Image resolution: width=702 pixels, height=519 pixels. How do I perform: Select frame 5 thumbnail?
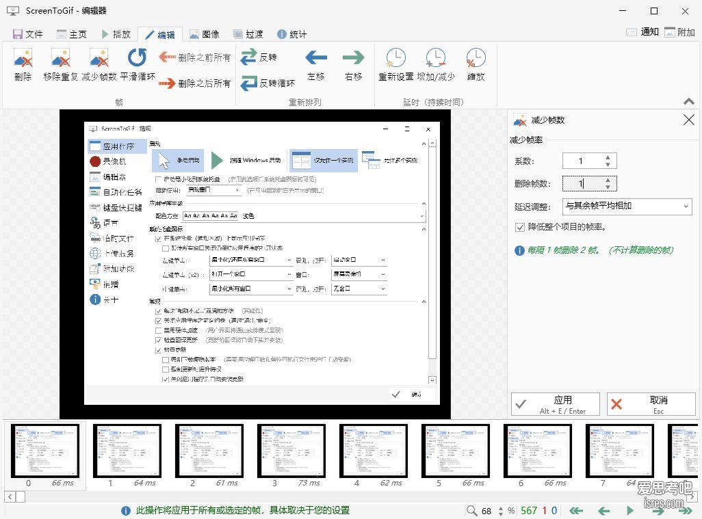[x=456, y=451]
